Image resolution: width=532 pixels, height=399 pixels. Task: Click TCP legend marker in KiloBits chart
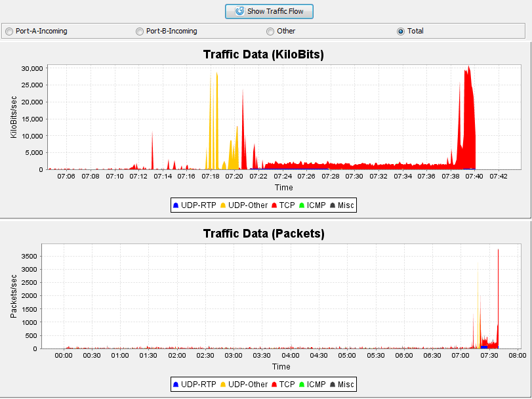click(x=274, y=205)
